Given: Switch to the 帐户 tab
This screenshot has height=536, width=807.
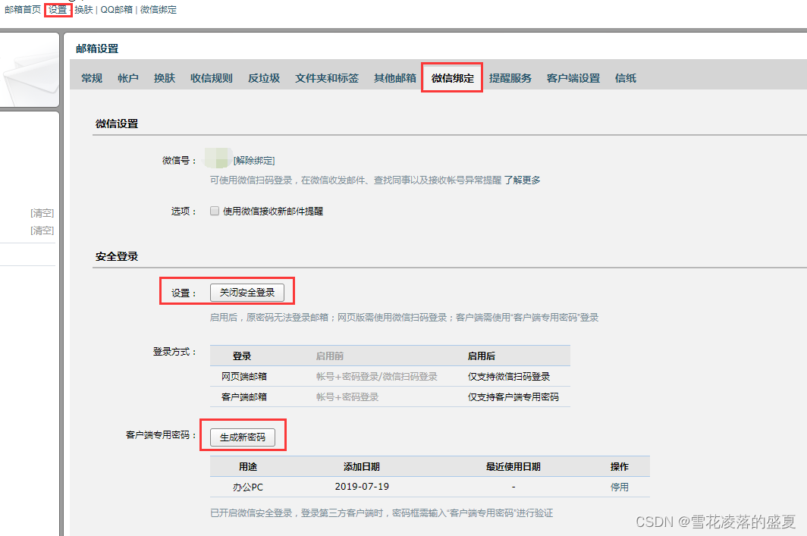Looking at the screenshot, I should tap(128, 78).
